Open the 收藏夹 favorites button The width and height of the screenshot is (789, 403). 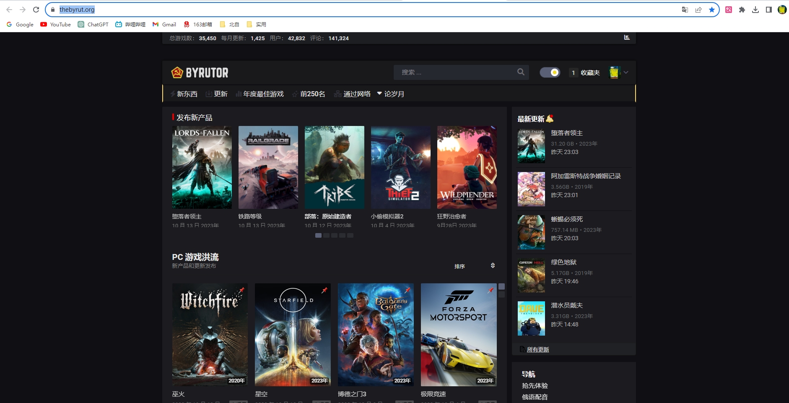pos(585,73)
